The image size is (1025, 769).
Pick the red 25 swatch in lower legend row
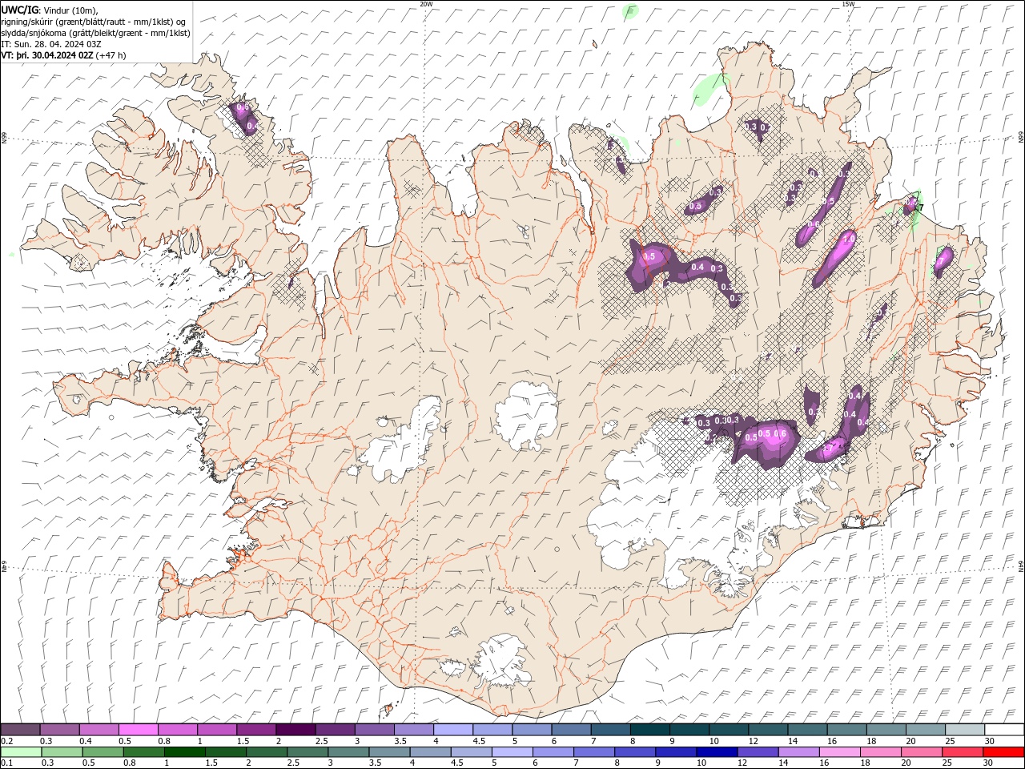pyautogui.click(x=963, y=752)
